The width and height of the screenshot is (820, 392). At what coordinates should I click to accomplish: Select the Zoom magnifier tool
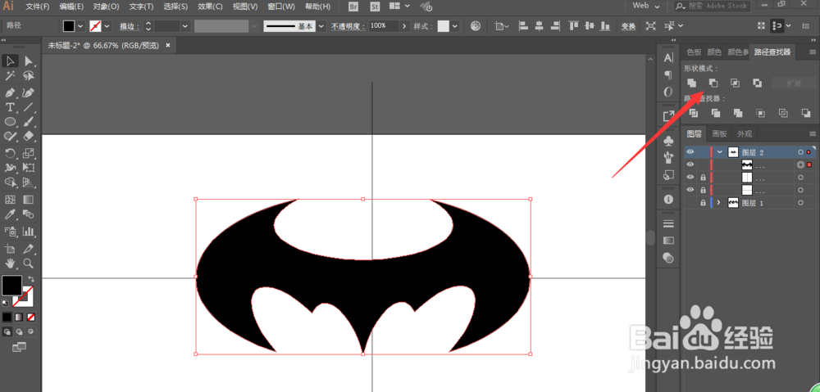[28, 263]
